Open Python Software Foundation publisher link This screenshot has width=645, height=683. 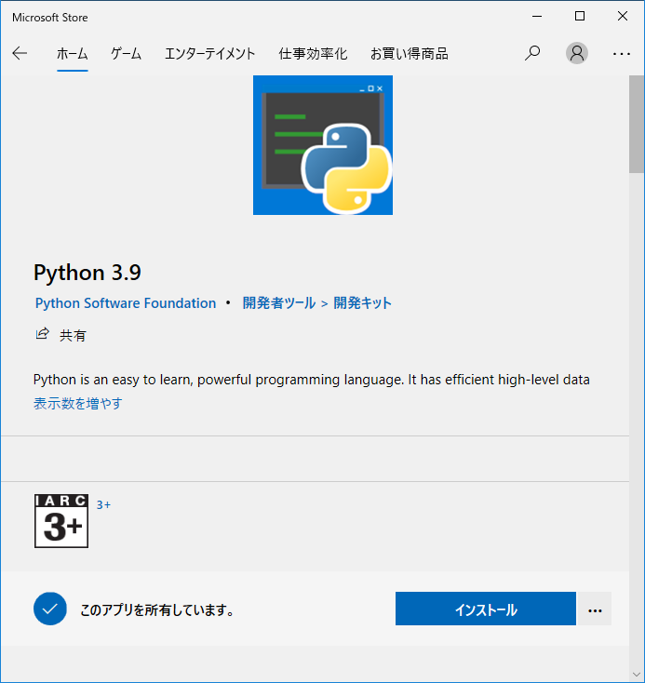pos(126,303)
